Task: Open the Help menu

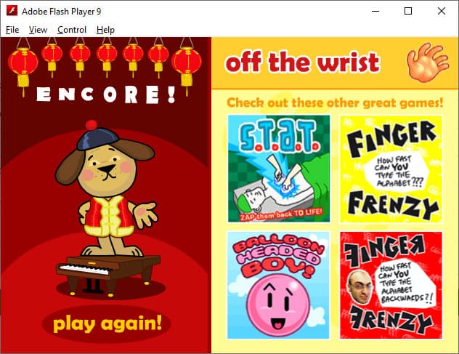Action: 105,30
